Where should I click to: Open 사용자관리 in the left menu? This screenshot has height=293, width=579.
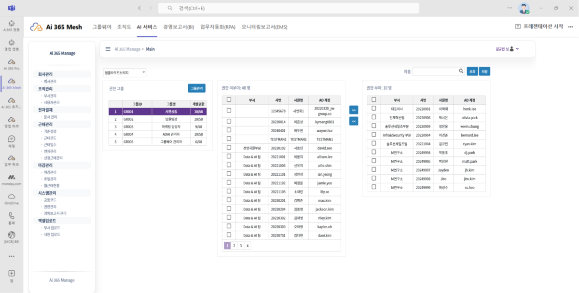[x=52, y=102]
